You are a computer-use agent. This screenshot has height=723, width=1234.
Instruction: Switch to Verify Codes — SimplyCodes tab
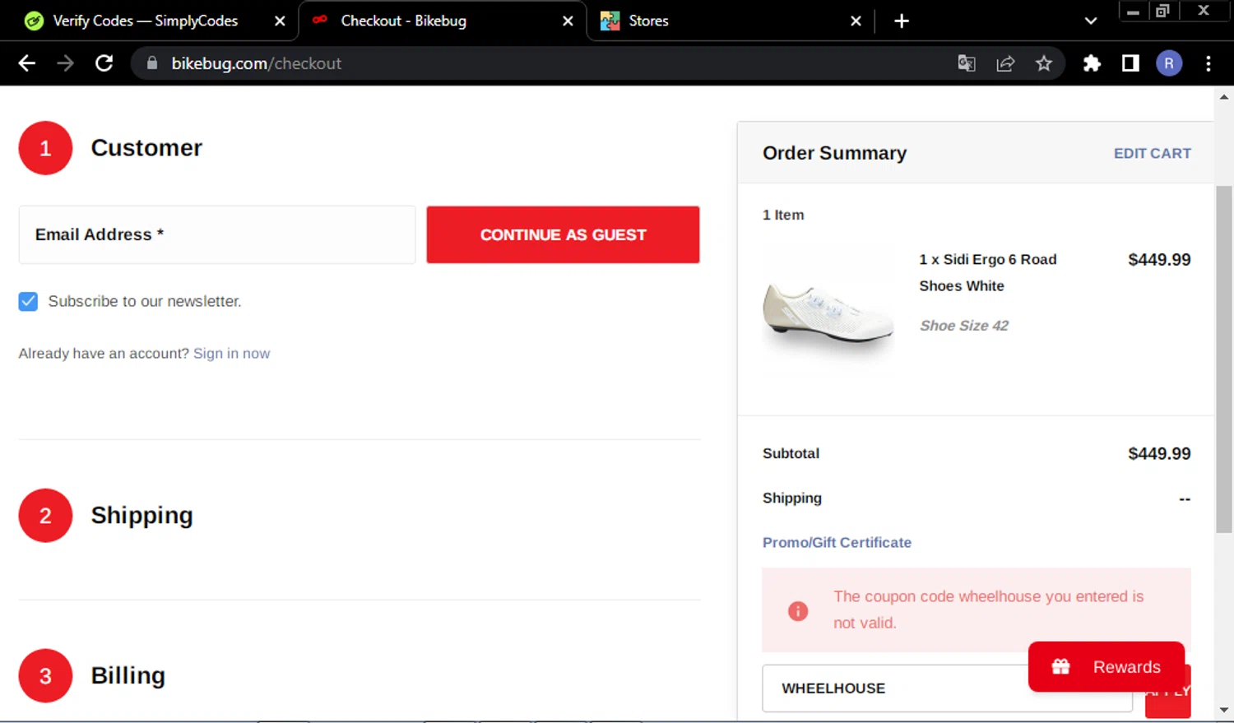[145, 21]
